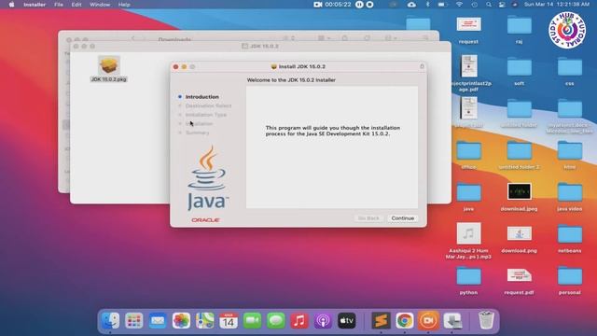This screenshot has width=597, height=336.
Task: Select the Introduction step in installer sidebar
Action: [x=201, y=97]
